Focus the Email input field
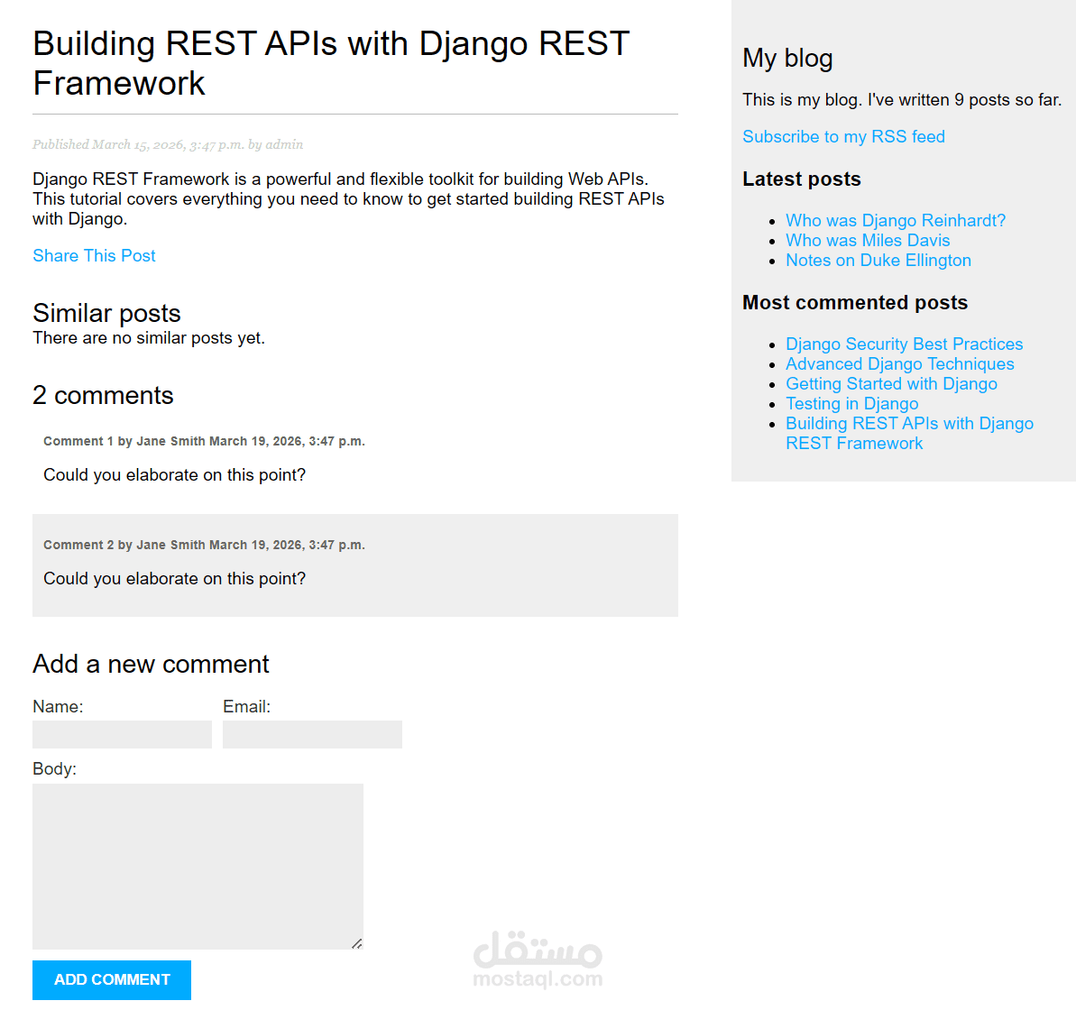 tap(312, 734)
